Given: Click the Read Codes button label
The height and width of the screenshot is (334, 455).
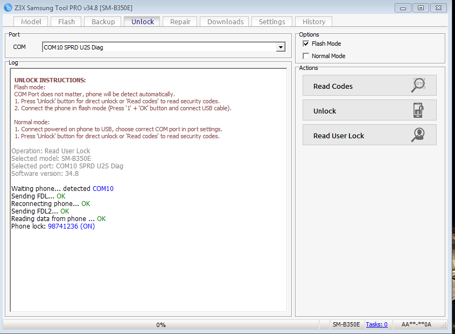Looking at the screenshot, I should (333, 87).
